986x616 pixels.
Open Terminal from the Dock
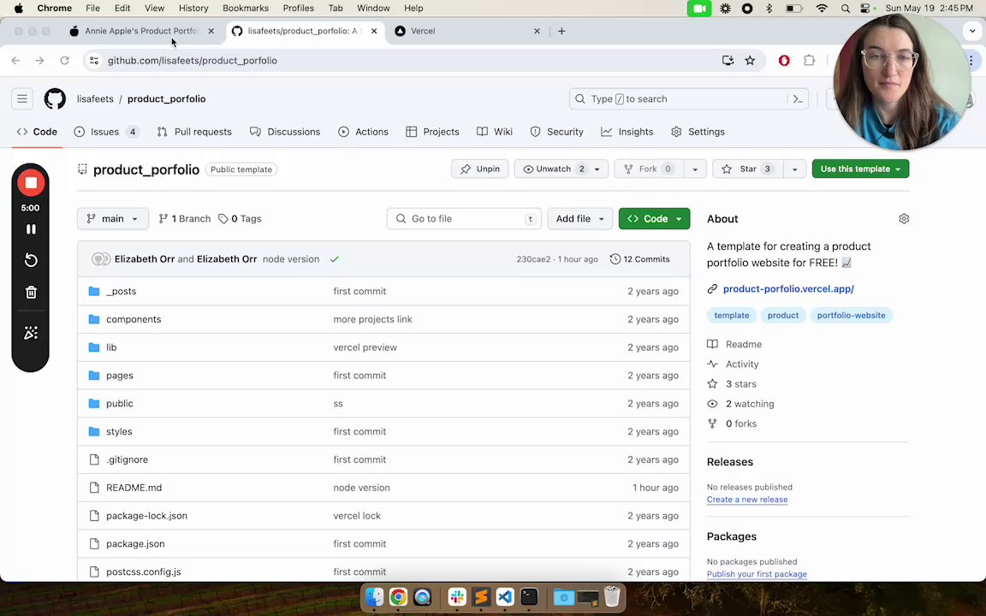coord(529,596)
